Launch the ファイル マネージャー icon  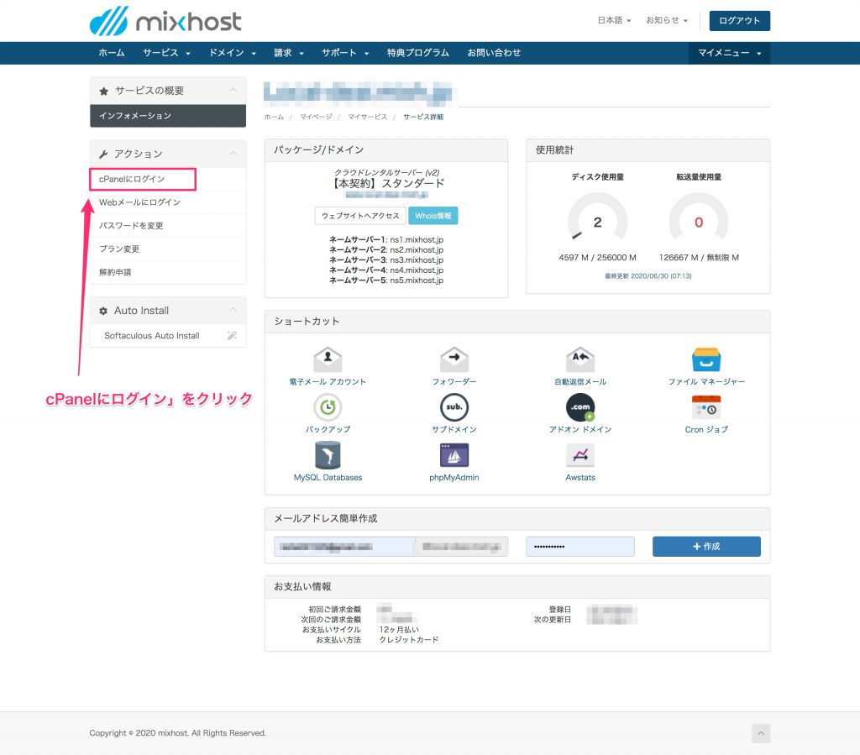706,359
